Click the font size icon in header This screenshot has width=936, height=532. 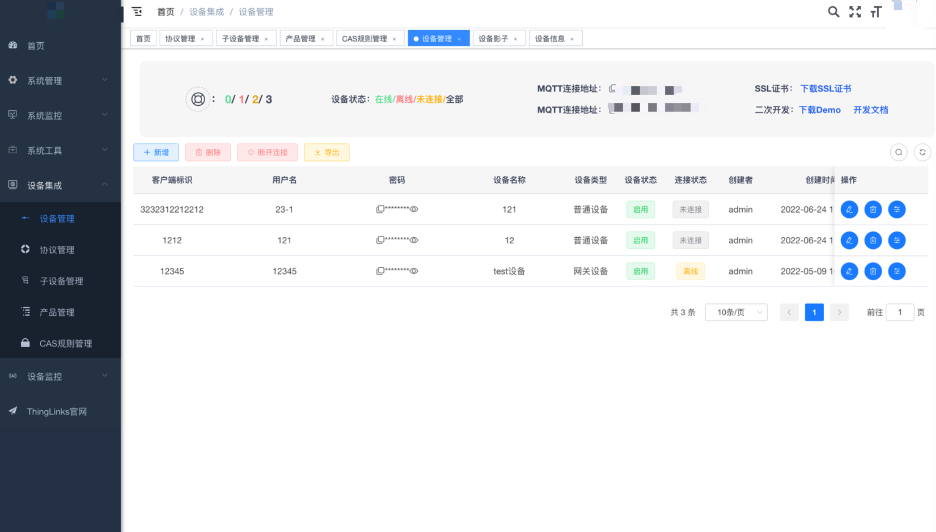[876, 12]
